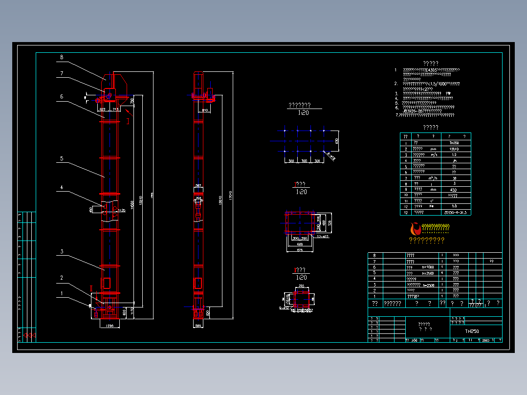Select the ZD550-4-31.5 reducer model cell
The image size is (527, 395).
click(456, 213)
